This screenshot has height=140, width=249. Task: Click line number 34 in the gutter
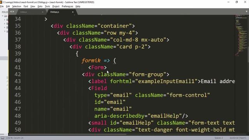coord(18,19)
